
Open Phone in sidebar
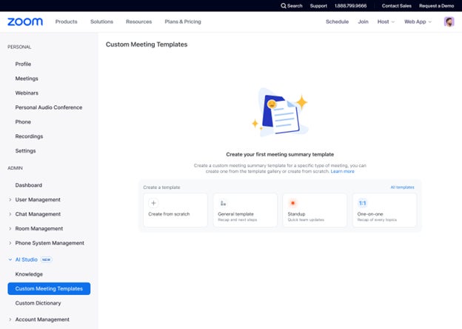23,122
